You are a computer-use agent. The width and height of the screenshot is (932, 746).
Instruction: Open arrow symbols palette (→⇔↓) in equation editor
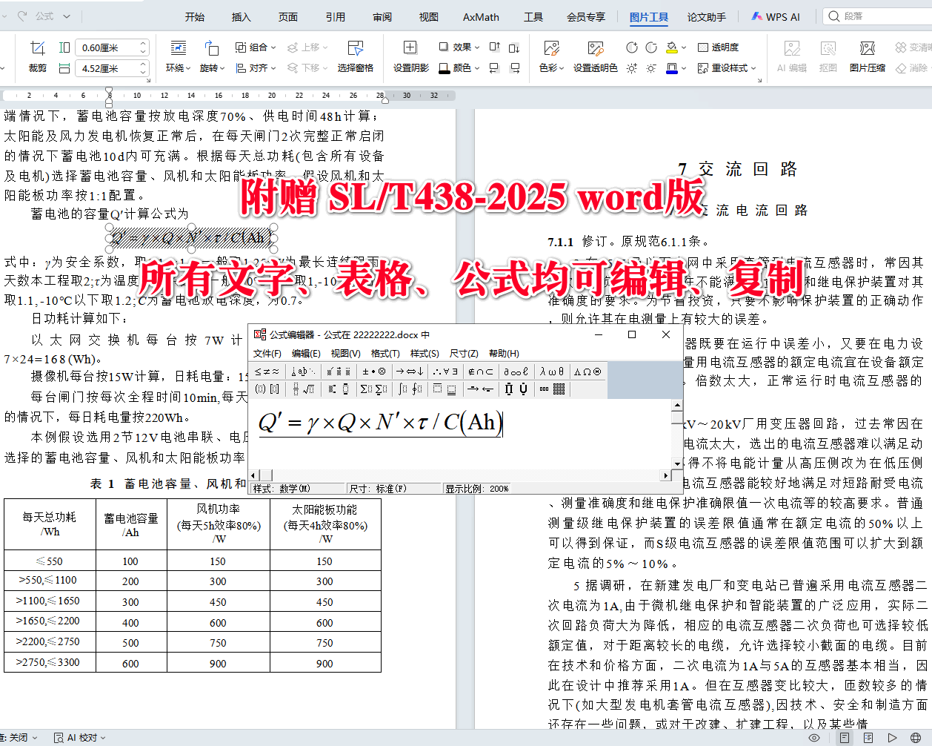pos(410,371)
